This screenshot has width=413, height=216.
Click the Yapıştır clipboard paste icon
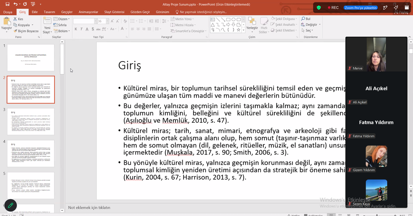pyautogui.click(x=6, y=22)
